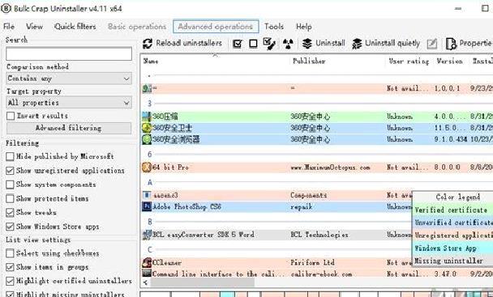Enable Hide published by Microsoft checkbox
Image resolution: width=493 pixels, height=297 pixels.
pyautogui.click(x=10, y=156)
